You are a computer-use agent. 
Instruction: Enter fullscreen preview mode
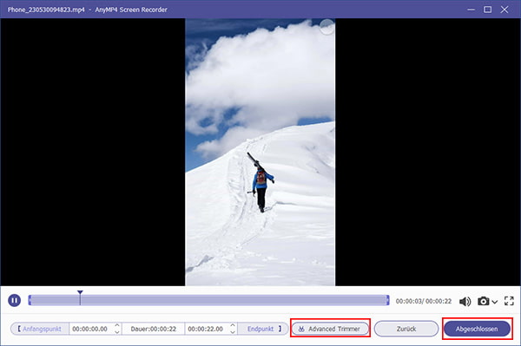pos(509,301)
